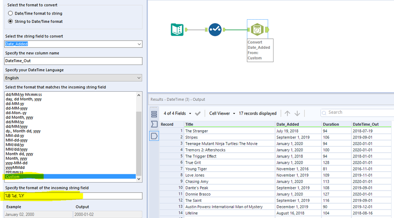
Task: Open the results messages view icon
Action: coord(154,114)
